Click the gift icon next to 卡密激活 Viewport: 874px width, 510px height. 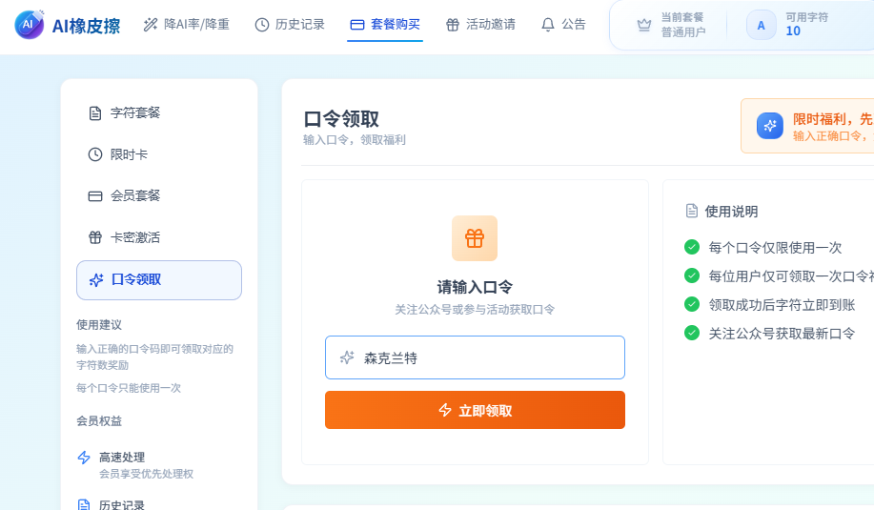(95, 237)
